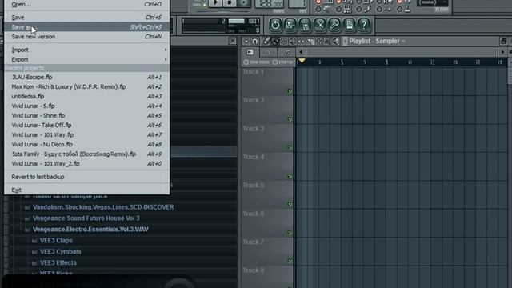Choose Revert to last backup

(x=87, y=177)
